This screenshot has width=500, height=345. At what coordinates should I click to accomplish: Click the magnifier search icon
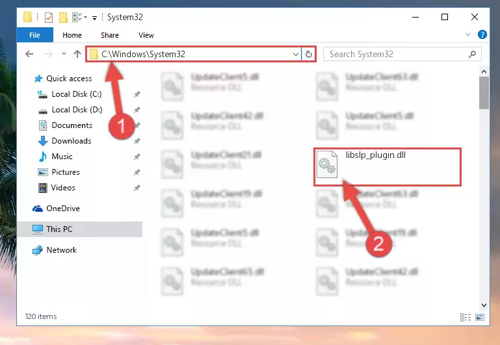[472, 54]
